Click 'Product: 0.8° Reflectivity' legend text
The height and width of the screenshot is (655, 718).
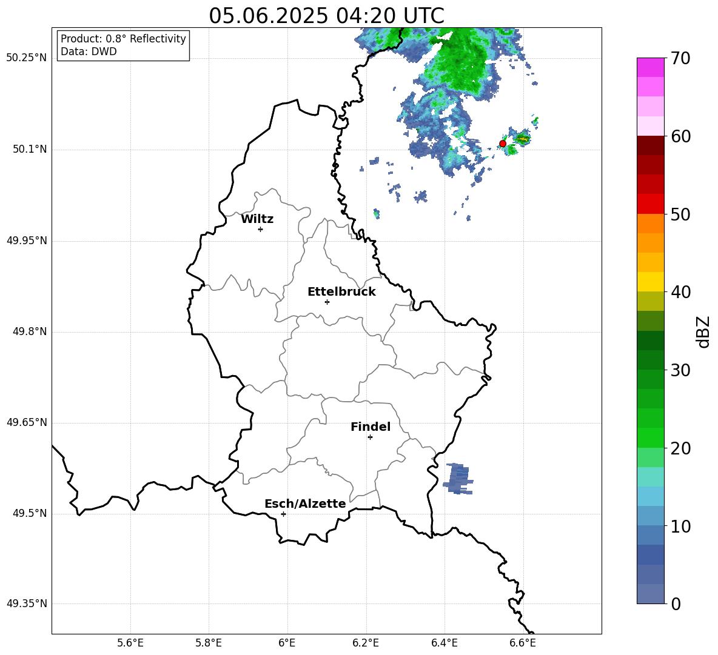coord(123,39)
